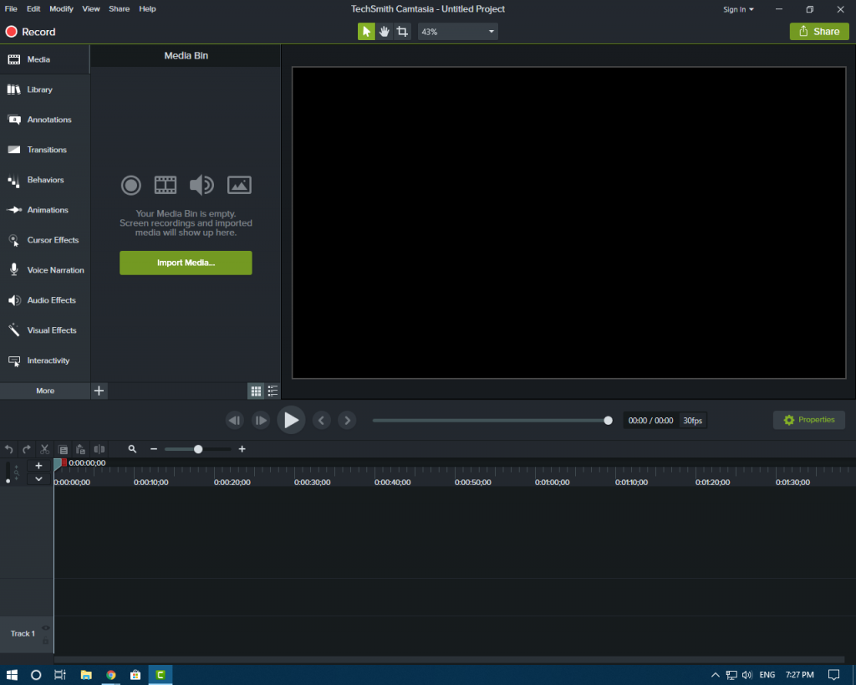Adjust the timeline zoom slider
The image size is (856, 685).
point(198,449)
